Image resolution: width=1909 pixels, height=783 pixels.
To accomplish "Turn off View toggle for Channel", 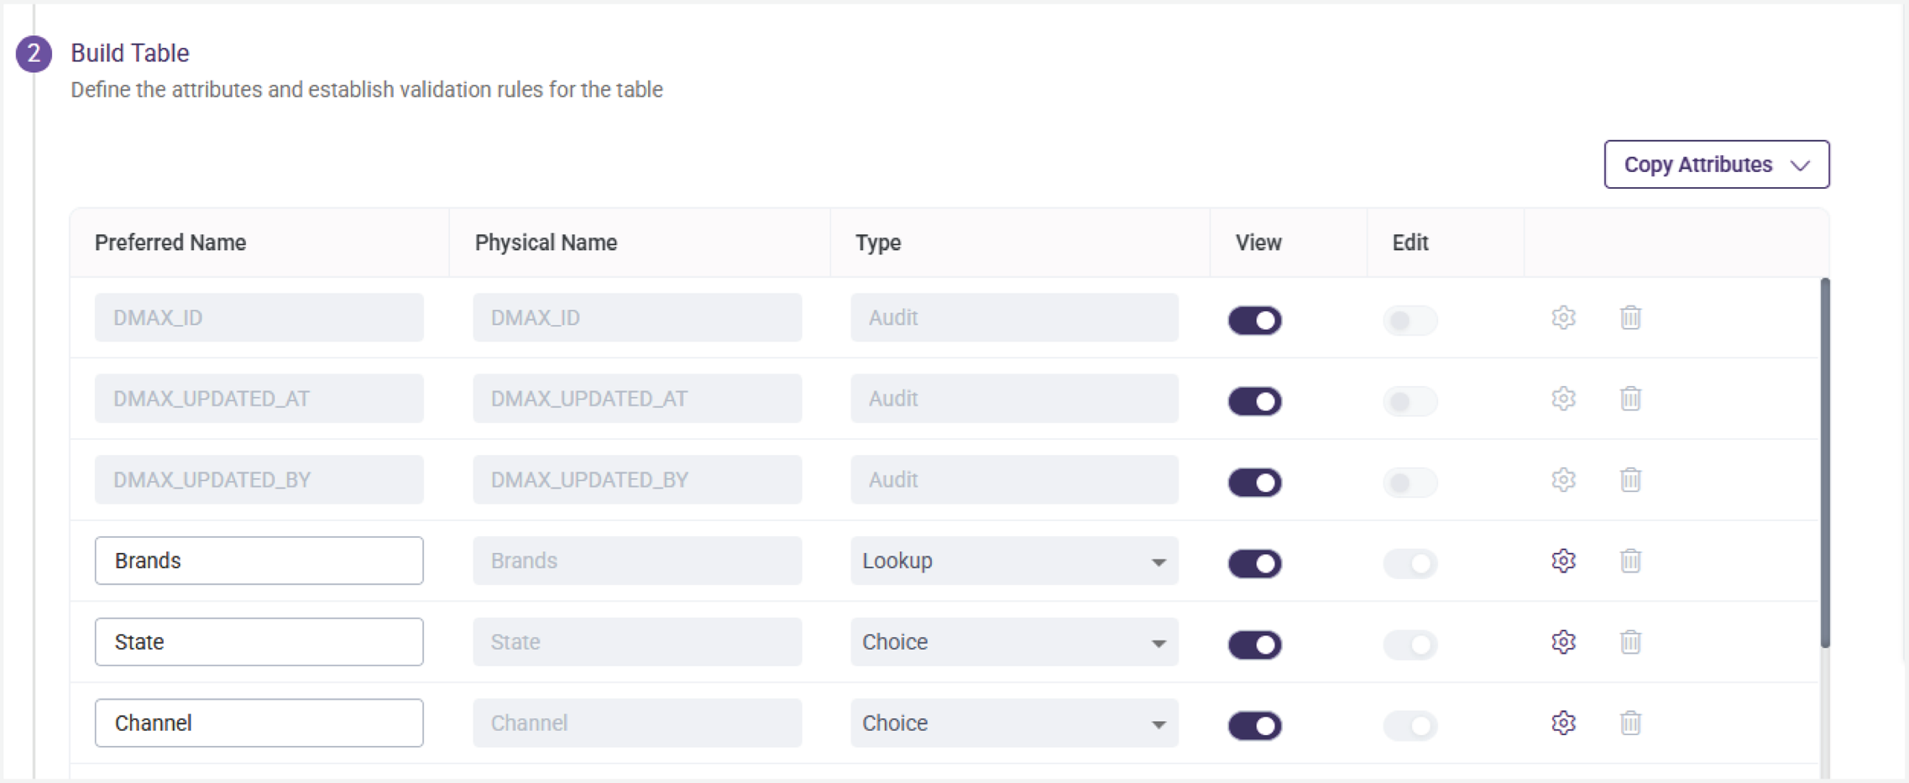I will point(1255,725).
